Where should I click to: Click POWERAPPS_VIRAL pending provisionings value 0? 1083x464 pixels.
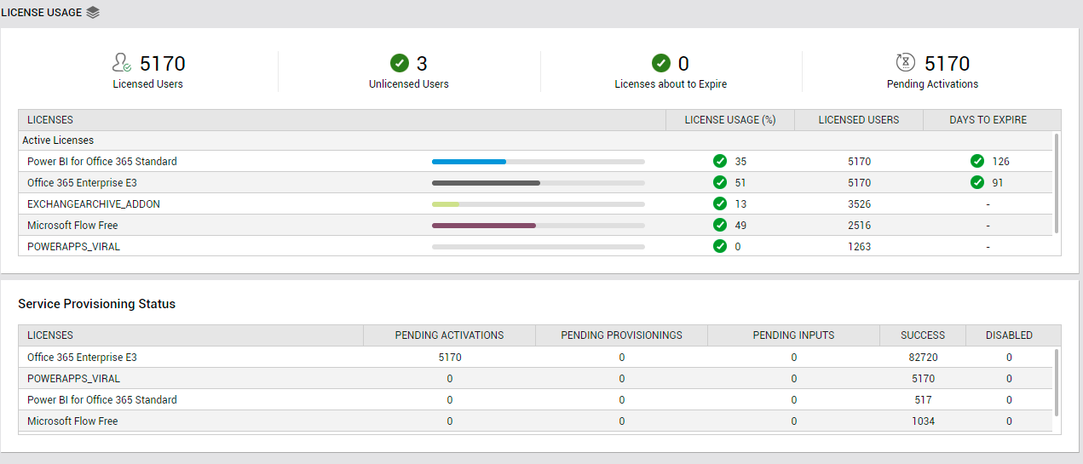(x=621, y=379)
